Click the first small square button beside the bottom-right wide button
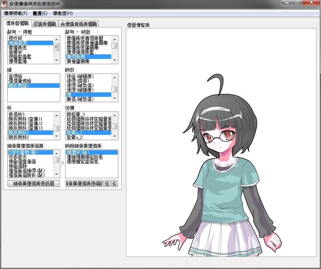 pos(107,184)
